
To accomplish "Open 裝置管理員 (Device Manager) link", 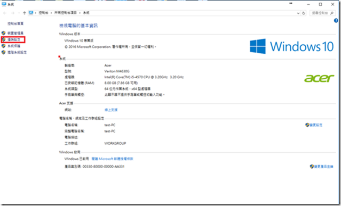I will pos(15,33).
